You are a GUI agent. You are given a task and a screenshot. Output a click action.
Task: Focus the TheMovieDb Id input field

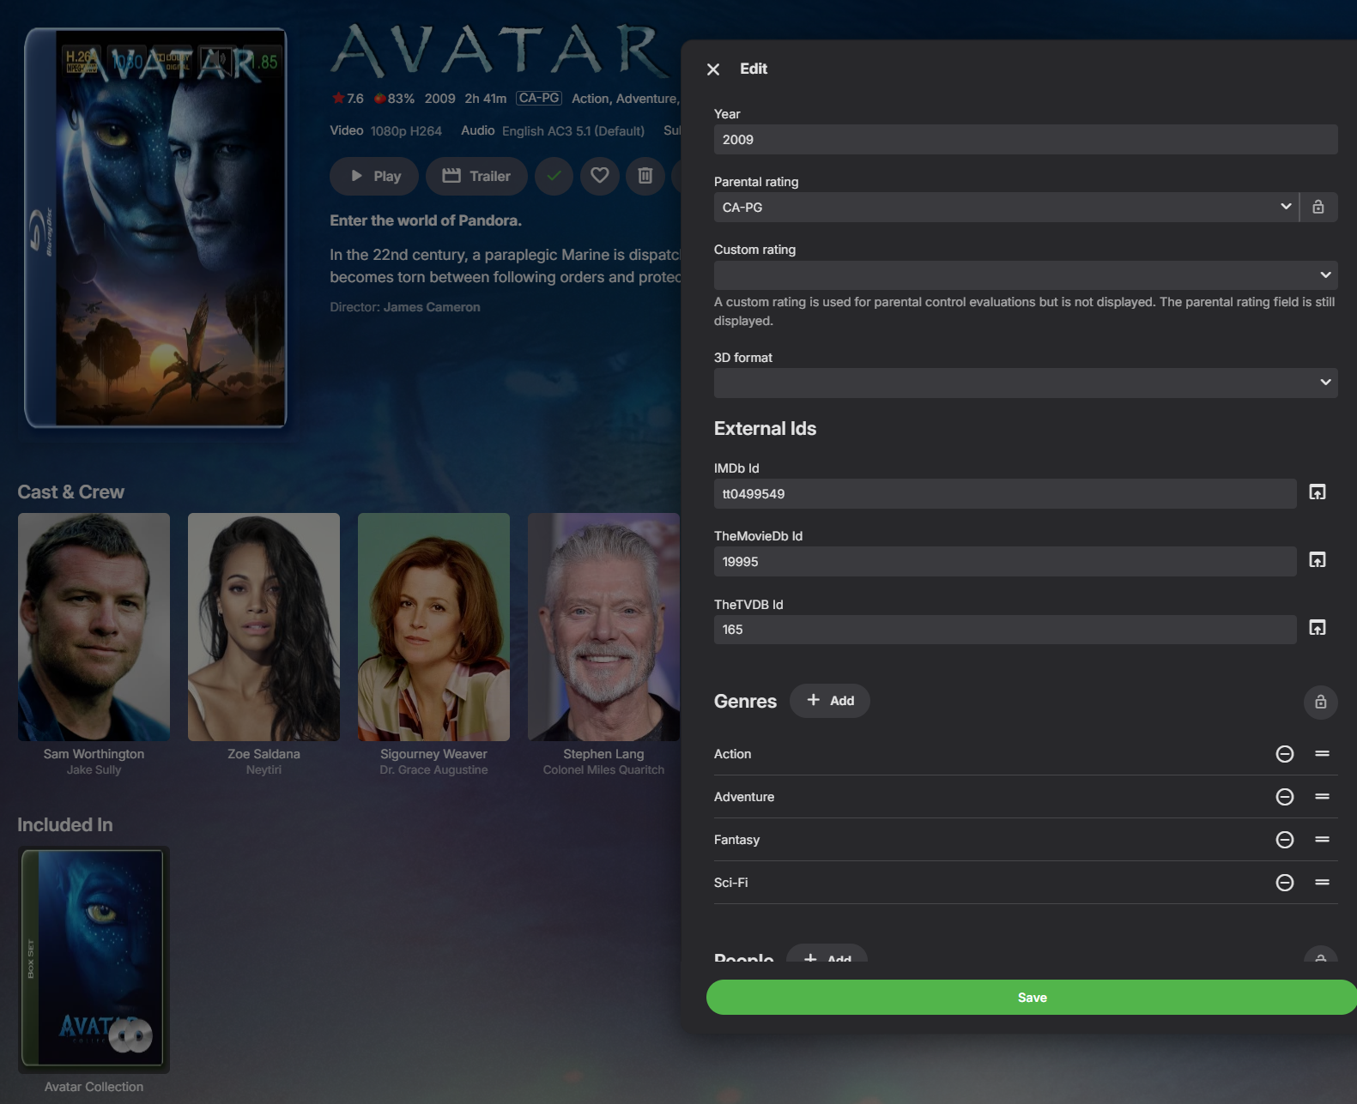tap(1005, 562)
